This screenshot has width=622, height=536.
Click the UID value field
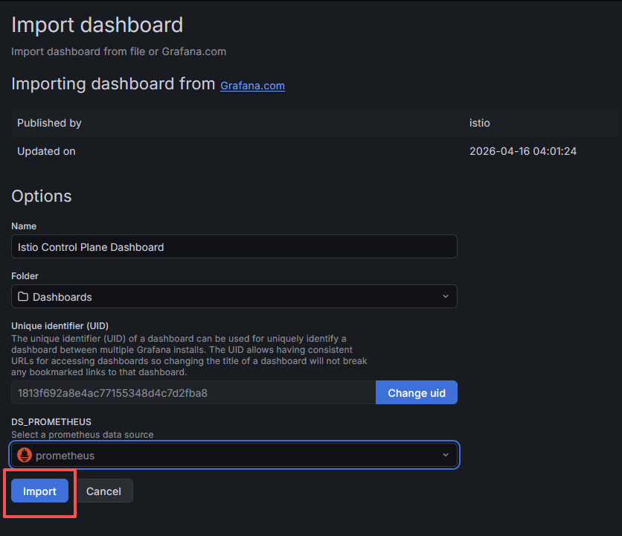pos(193,392)
